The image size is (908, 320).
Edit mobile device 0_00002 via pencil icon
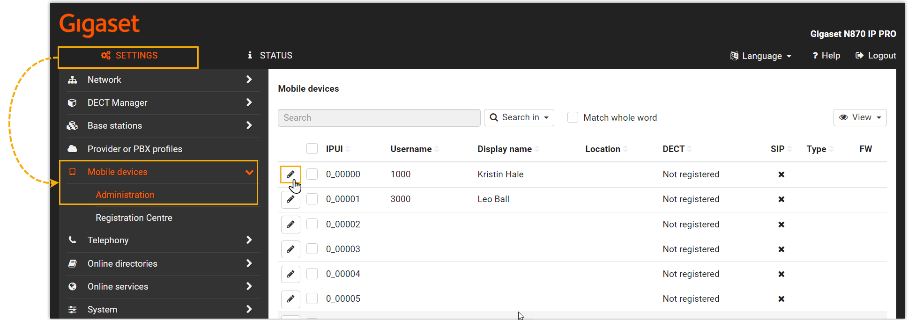(x=290, y=225)
